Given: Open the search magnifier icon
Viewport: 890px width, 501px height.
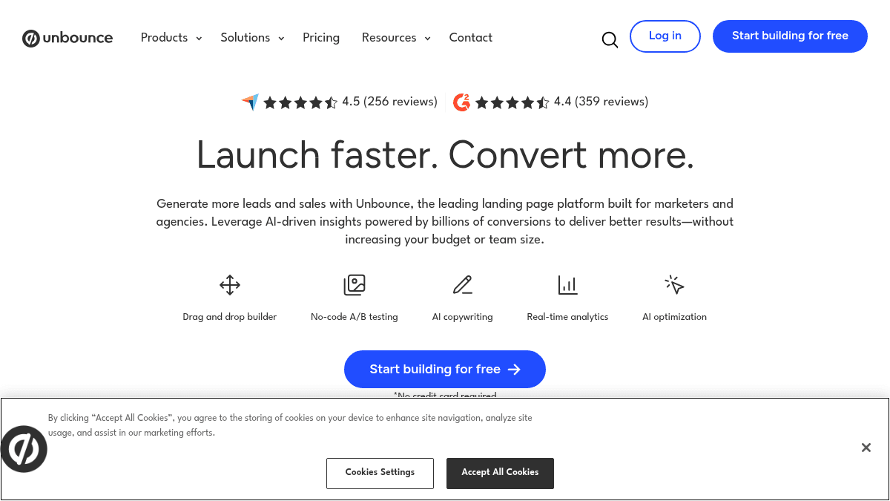Looking at the screenshot, I should coord(610,39).
